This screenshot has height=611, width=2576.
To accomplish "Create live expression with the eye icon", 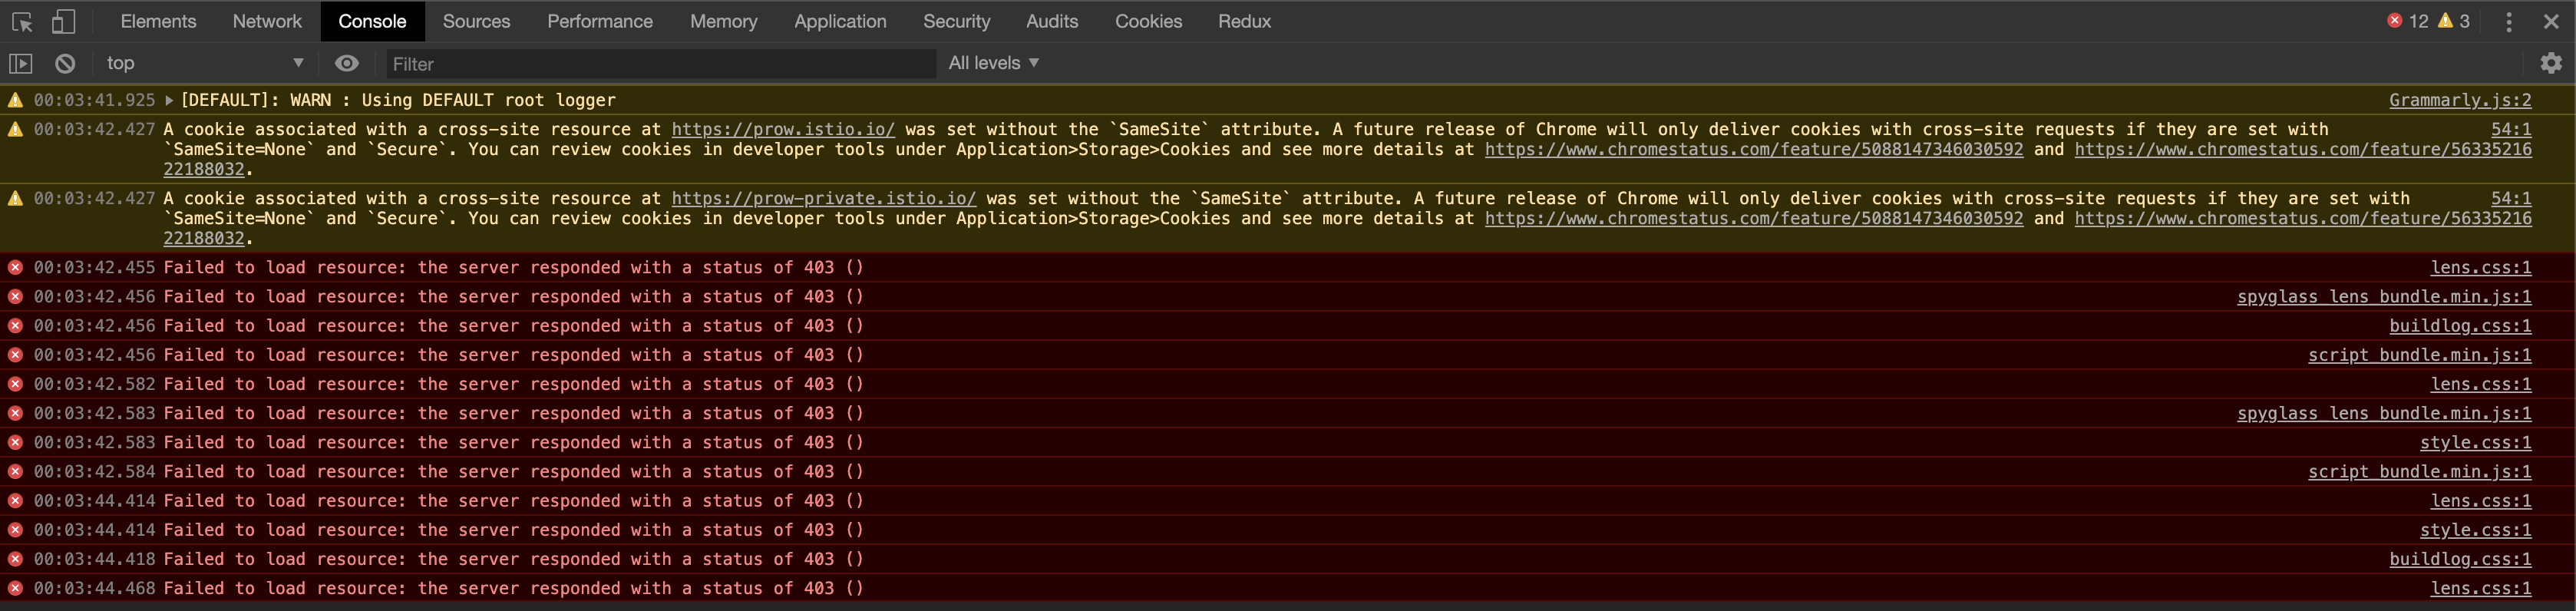I will click(346, 63).
